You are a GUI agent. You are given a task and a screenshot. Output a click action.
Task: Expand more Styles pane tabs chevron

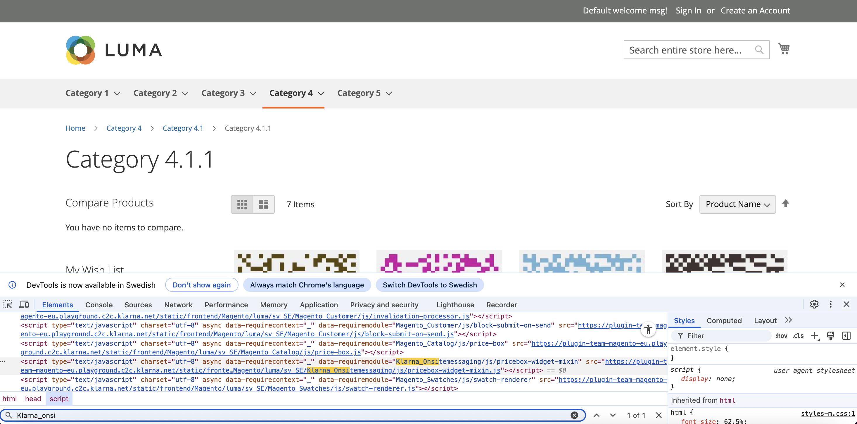tap(789, 320)
